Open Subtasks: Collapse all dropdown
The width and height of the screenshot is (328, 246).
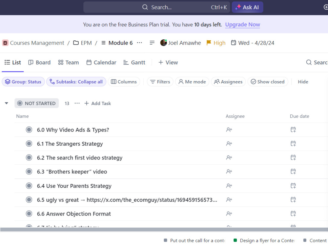pyautogui.click(x=76, y=82)
